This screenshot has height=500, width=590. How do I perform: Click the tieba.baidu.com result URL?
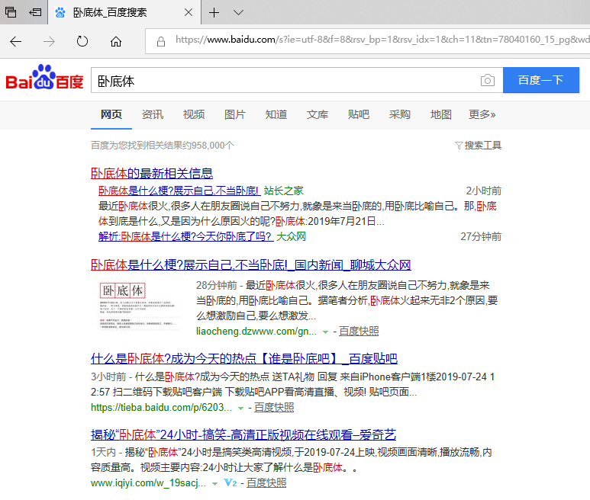click(161, 408)
